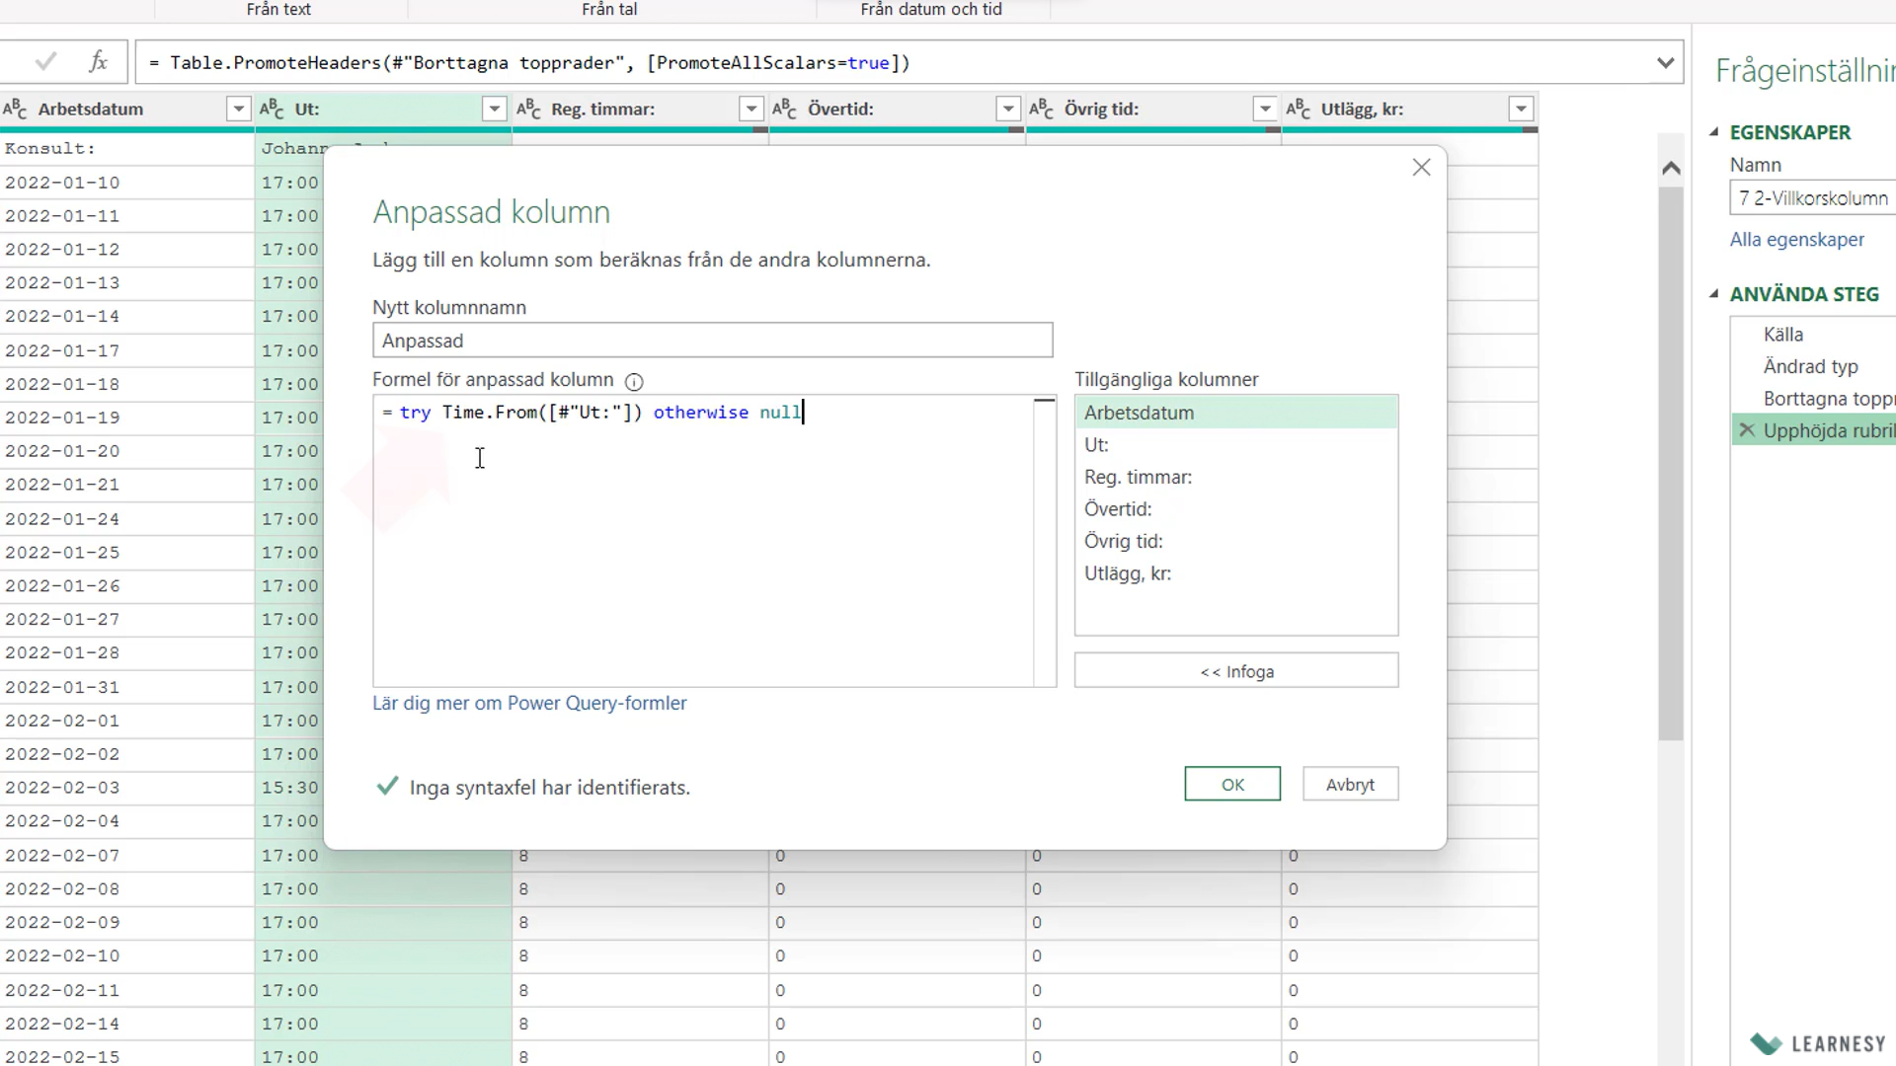Screen dimensions: 1896x1066
Task: Click 'Från text' in the ribbon
Action: pyautogui.click(x=279, y=10)
